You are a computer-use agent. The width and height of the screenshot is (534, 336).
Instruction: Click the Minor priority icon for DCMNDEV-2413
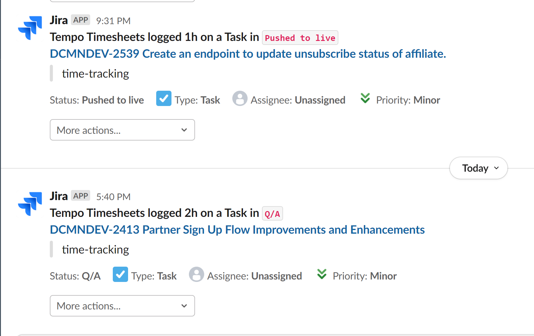(322, 274)
